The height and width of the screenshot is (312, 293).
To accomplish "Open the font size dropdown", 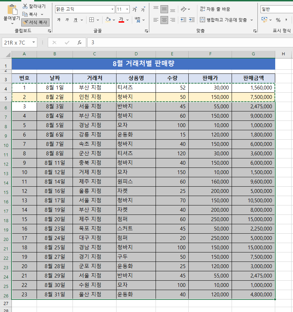I will 127,9.
